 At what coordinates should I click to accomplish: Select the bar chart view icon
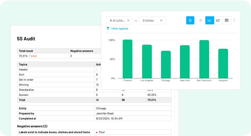tap(209, 20)
